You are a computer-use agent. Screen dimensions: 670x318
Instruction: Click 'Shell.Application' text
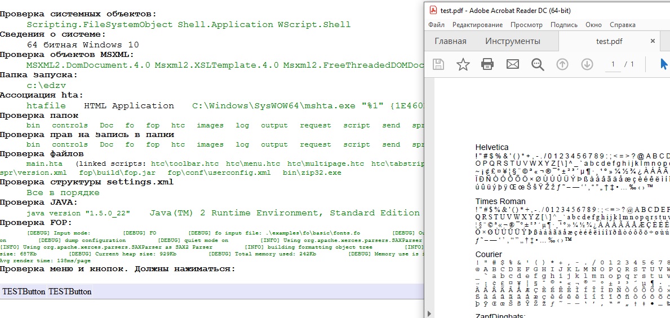click(225, 25)
